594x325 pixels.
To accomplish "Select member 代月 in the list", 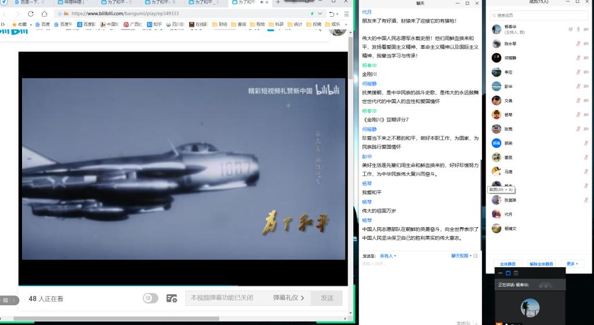I will [x=538, y=214].
